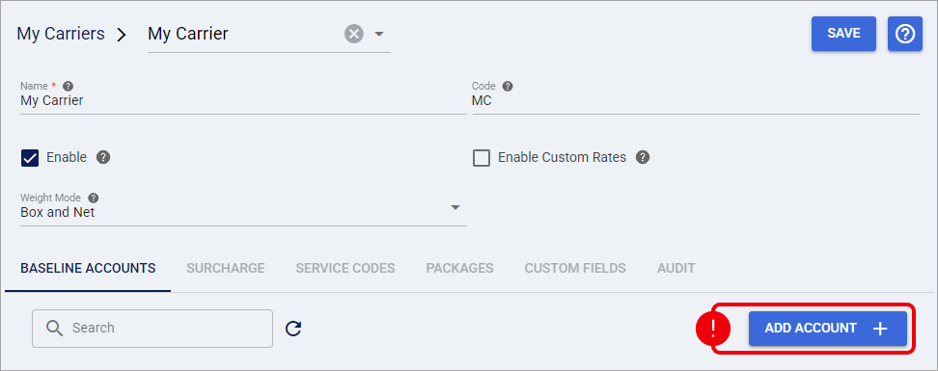
Task: Uncheck the Enable checkbox
Action: point(29,158)
